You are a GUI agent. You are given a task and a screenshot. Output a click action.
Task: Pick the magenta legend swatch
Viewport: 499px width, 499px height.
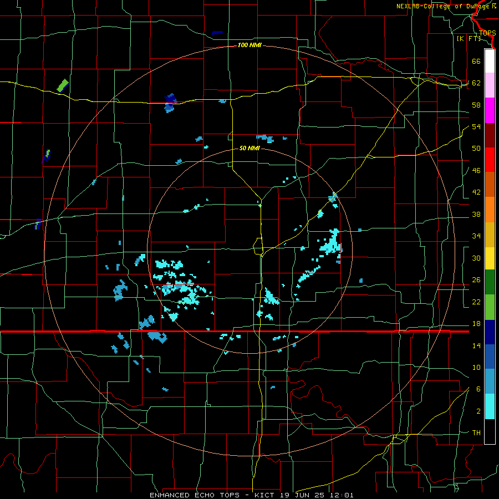(490, 110)
